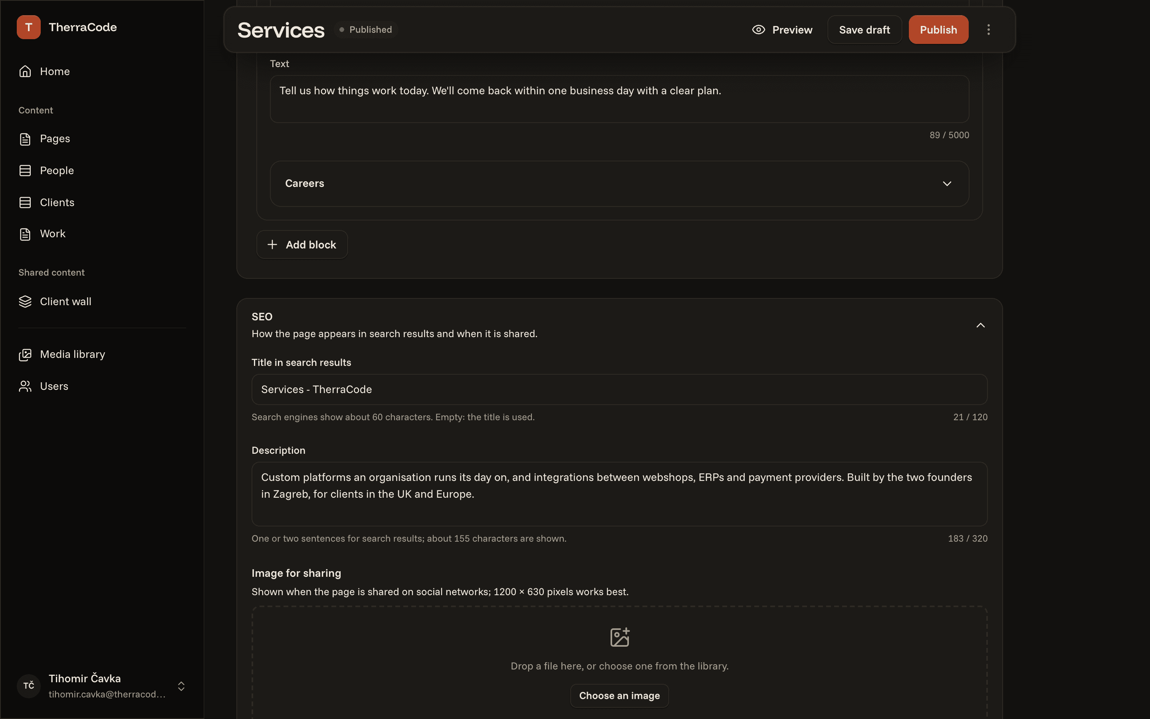
Task: Click the '21 / 120' character counter
Action: [x=970, y=417]
